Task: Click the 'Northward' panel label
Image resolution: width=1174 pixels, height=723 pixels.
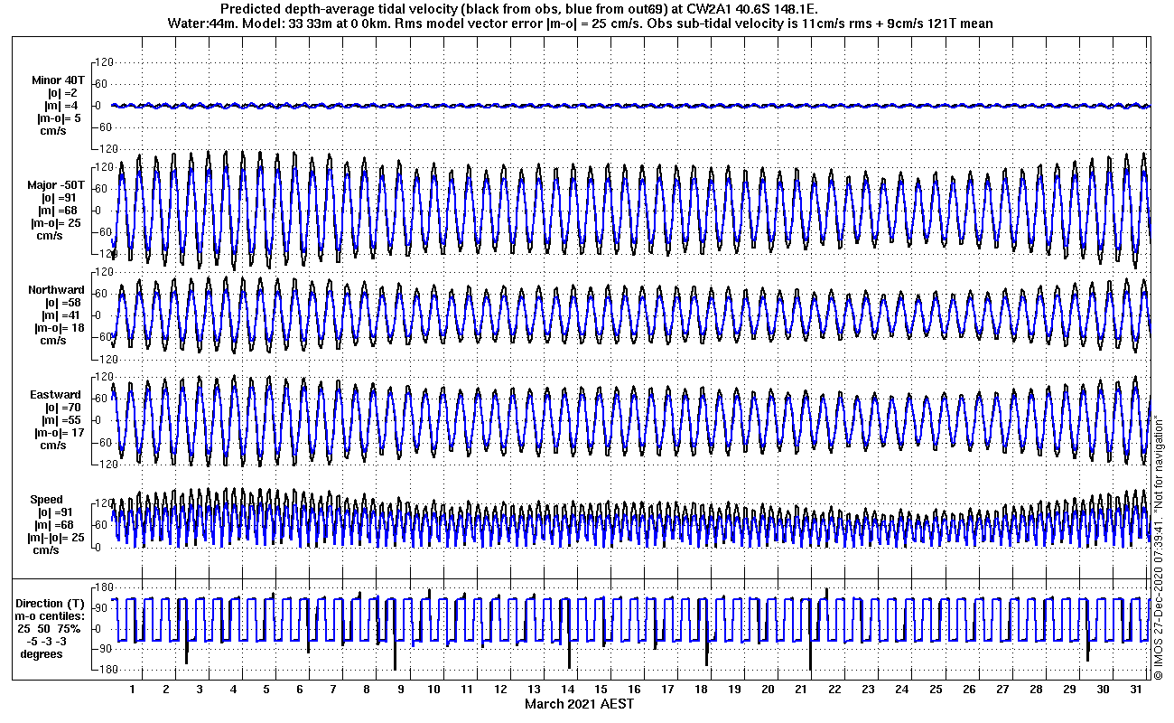Action: click(x=56, y=290)
